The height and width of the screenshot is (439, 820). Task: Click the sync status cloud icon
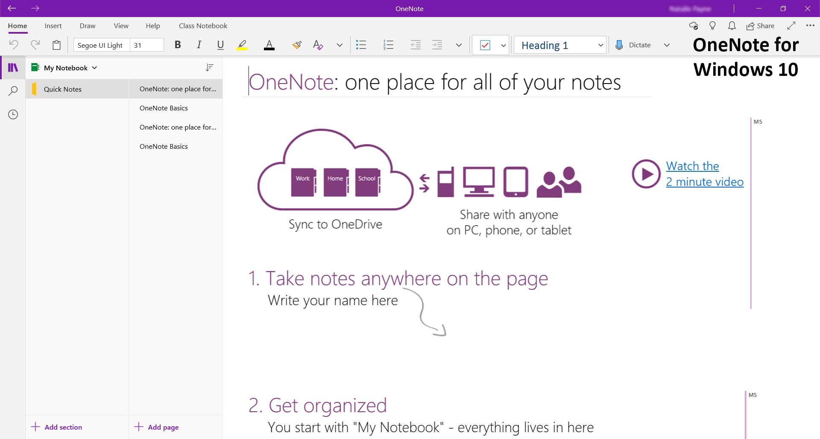pyautogui.click(x=694, y=26)
